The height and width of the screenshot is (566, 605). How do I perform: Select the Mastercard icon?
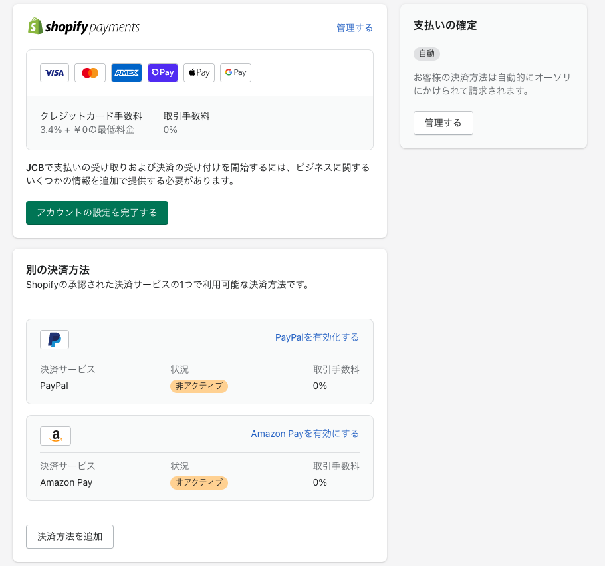90,72
